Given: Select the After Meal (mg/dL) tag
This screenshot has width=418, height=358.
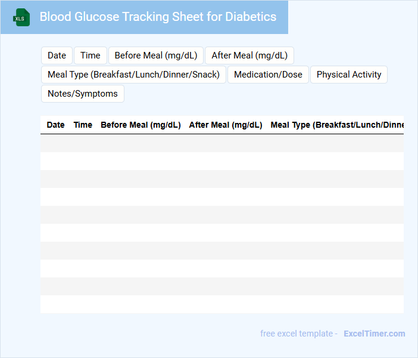Looking at the screenshot, I should pyautogui.click(x=249, y=55).
